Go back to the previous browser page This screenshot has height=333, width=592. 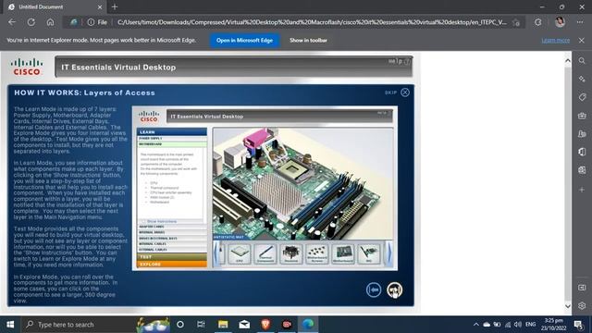[x=12, y=22]
